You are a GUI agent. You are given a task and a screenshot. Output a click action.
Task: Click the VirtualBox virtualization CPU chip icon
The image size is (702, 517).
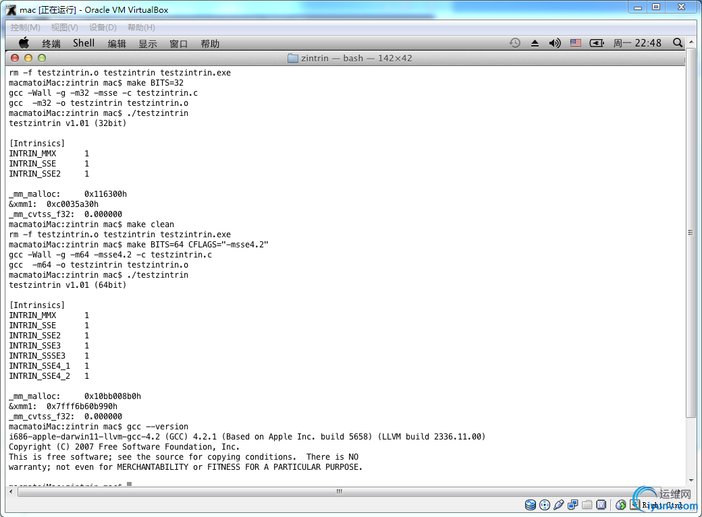click(601, 505)
